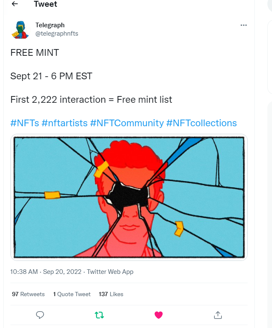Click the Tweet header title
This screenshot has width=272, height=328.
pos(45,4)
